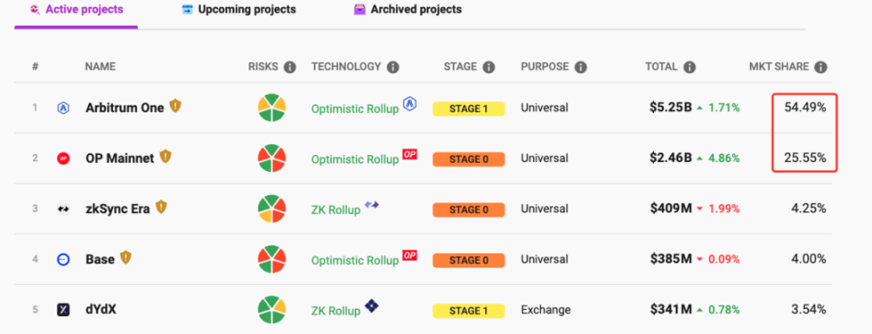The height and width of the screenshot is (334, 872).
Task: Select the Active projects tab
Action: tap(76, 10)
